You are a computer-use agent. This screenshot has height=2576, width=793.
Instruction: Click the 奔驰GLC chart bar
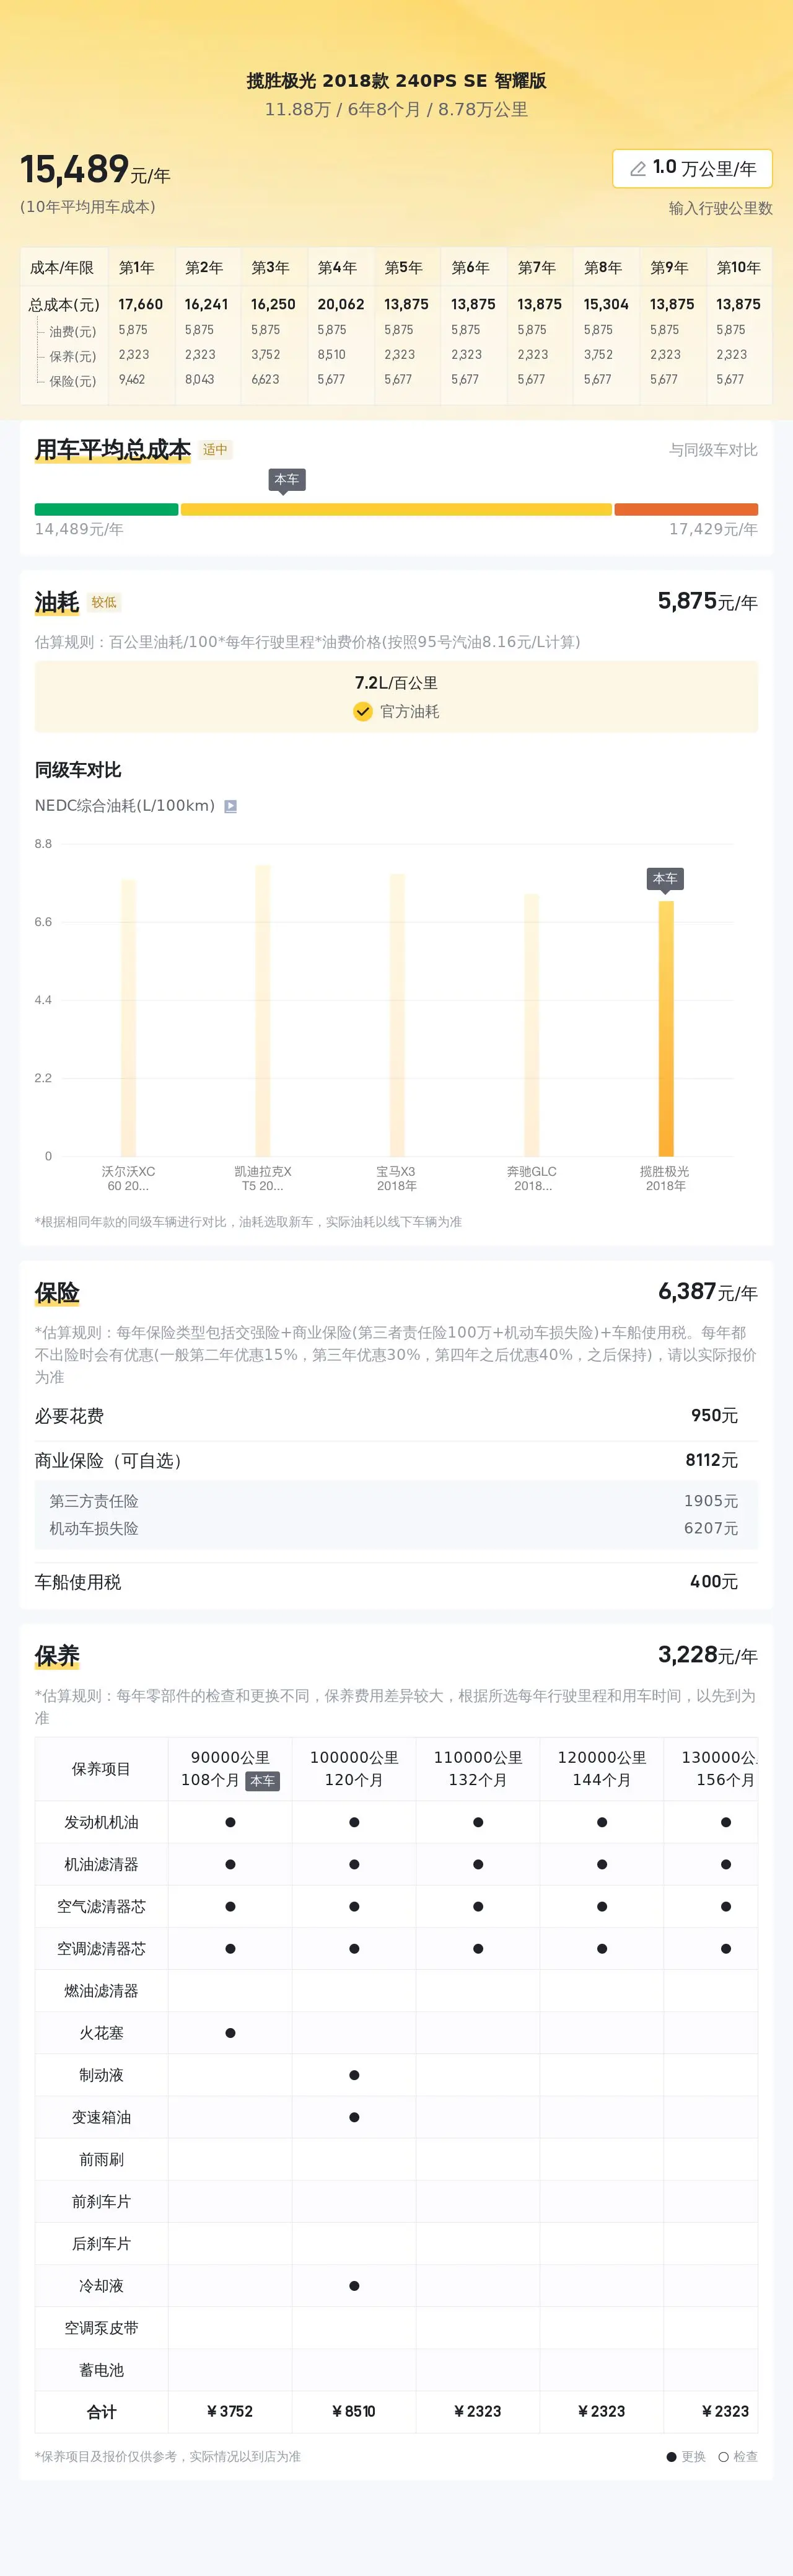pyautogui.click(x=531, y=1025)
